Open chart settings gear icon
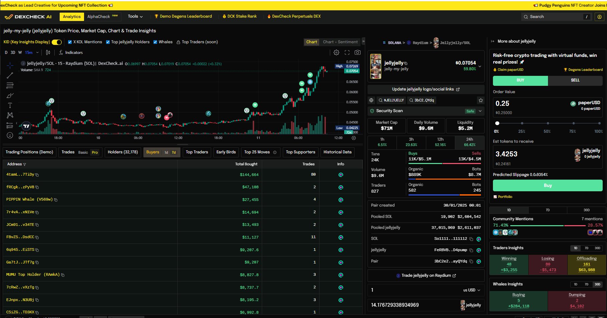The height and width of the screenshot is (318, 607). (x=336, y=53)
